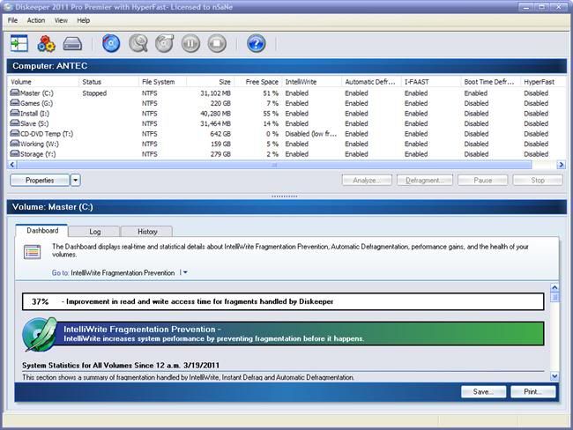Image resolution: width=573 pixels, height=430 pixels.
Task: Click the Working (W:) drive icon
Action: coord(15,144)
